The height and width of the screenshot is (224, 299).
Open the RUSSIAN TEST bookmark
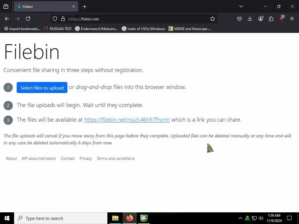point(58,29)
